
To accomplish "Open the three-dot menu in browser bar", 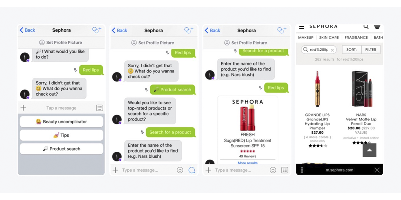I will (x=302, y=170).
